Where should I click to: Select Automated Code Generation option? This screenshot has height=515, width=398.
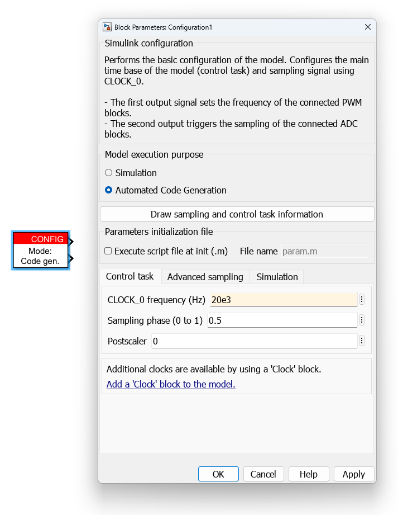tap(108, 190)
